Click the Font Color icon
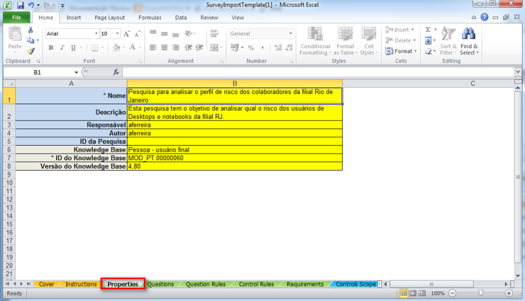525x301 pixels. (x=132, y=47)
